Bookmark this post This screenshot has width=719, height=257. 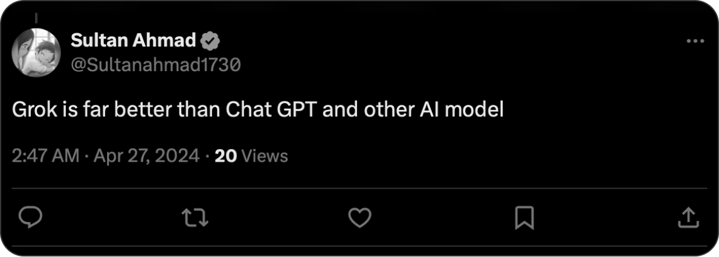click(523, 217)
